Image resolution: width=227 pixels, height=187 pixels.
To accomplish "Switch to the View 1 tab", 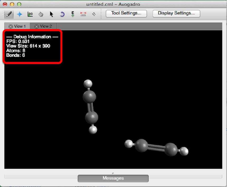I will 20,26.
